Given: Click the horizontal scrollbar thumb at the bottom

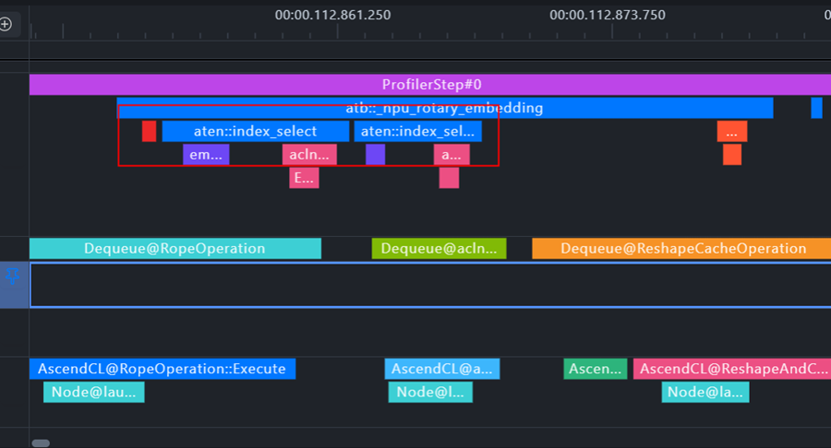Looking at the screenshot, I should (x=41, y=443).
